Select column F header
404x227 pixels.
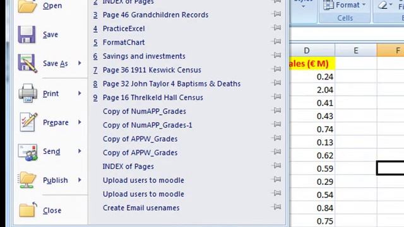pyautogui.click(x=390, y=50)
